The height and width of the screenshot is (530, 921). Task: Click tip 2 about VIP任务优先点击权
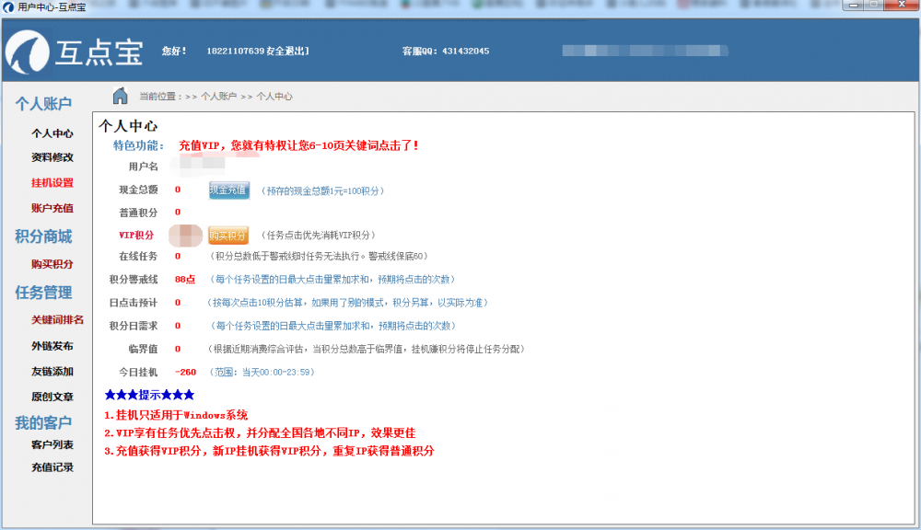[260, 433]
